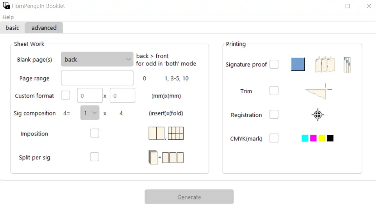Screen dimensions: 376x212
Task: Open the Blank page(s) dropdown
Action: (x=97, y=59)
